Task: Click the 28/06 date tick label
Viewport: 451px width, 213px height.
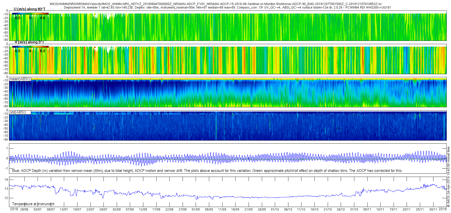Action: (x=24, y=209)
